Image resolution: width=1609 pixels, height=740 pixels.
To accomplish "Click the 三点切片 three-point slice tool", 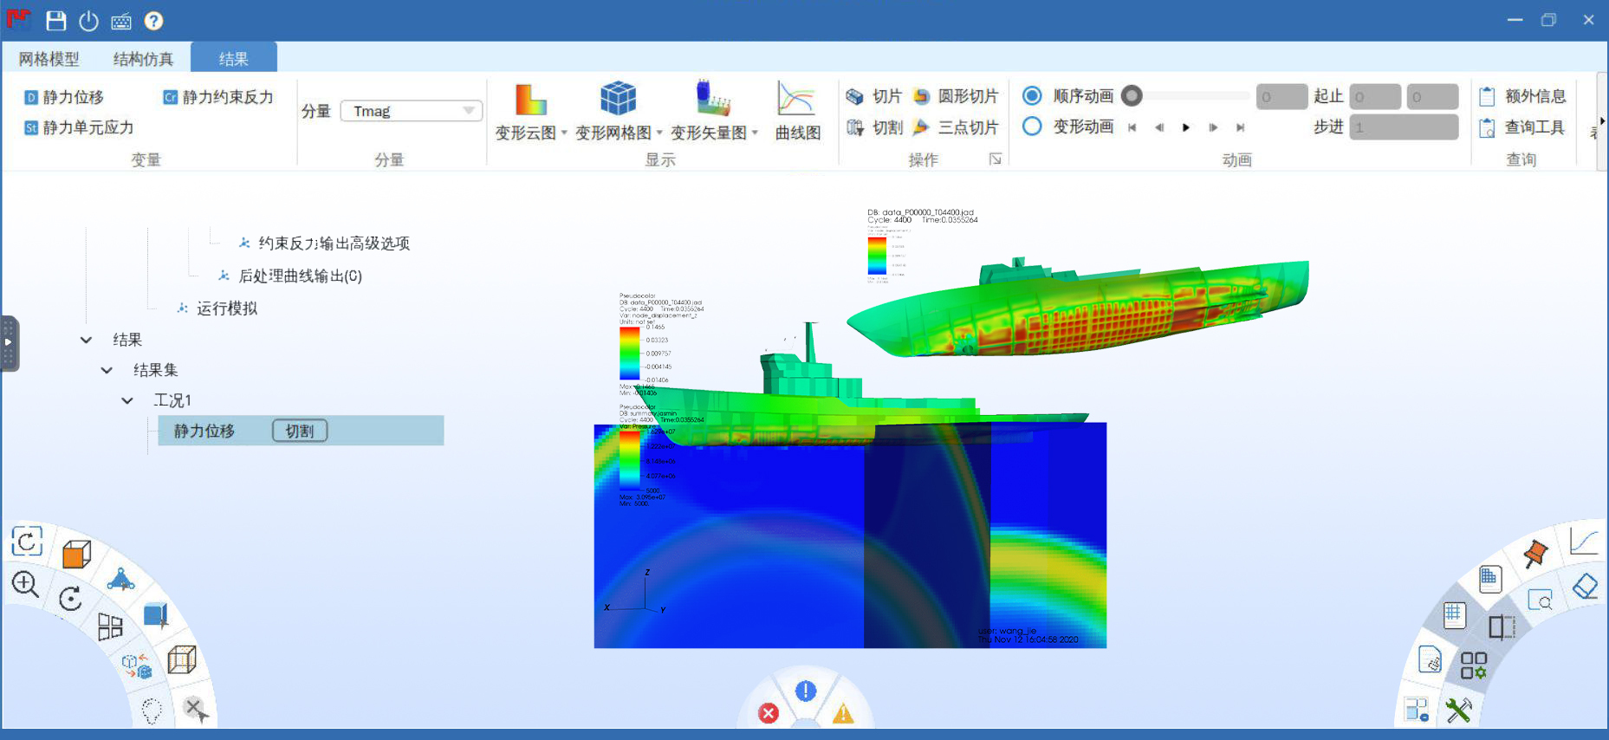I will [x=957, y=127].
